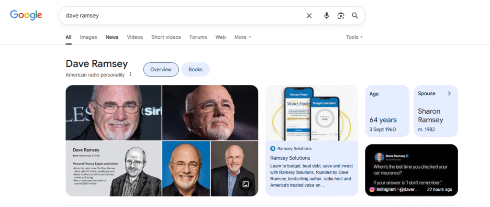The image size is (490, 207).
Task: Click the Google logo
Action: tap(26, 15)
